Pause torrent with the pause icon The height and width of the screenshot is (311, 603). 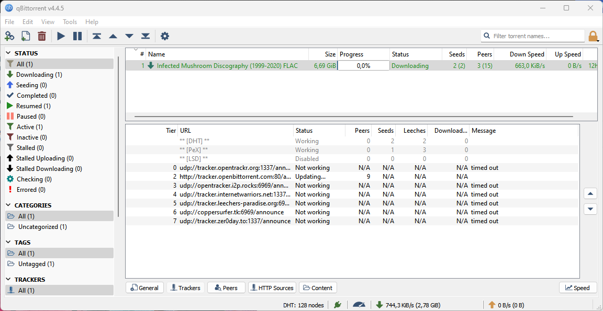77,36
